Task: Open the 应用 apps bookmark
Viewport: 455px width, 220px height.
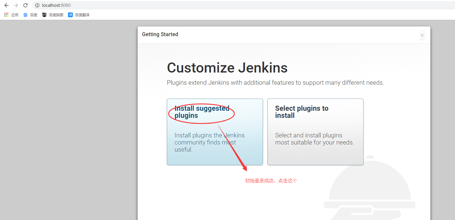Action: tap(11, 15)
